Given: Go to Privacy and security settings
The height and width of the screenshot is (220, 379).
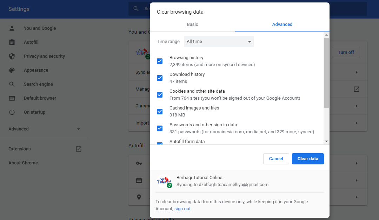Looking at the screenshot, I should tap(44, 56).
